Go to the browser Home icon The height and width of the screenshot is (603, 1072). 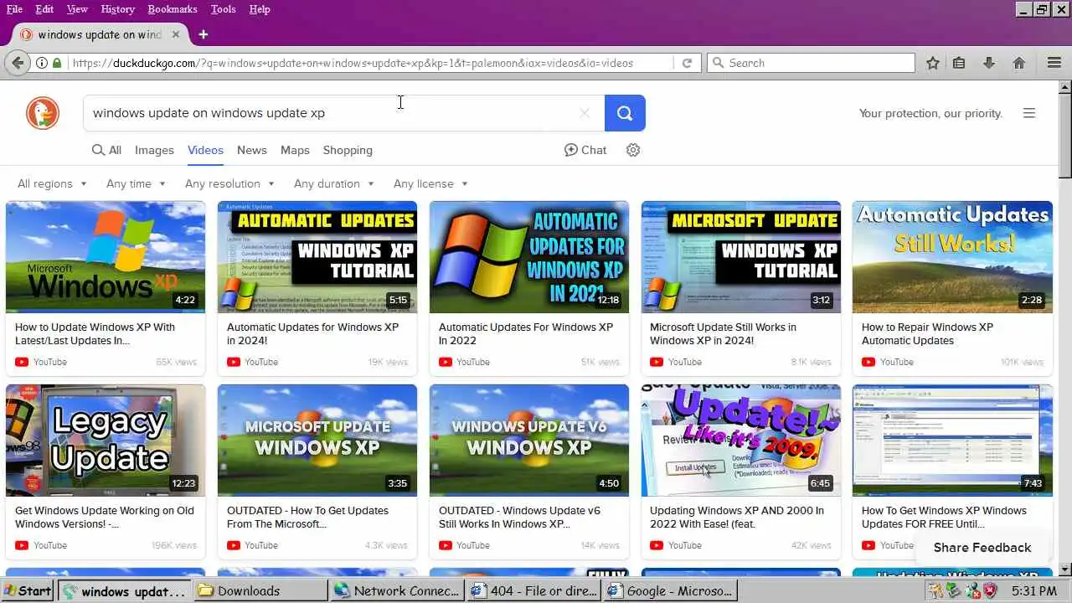1019,63
